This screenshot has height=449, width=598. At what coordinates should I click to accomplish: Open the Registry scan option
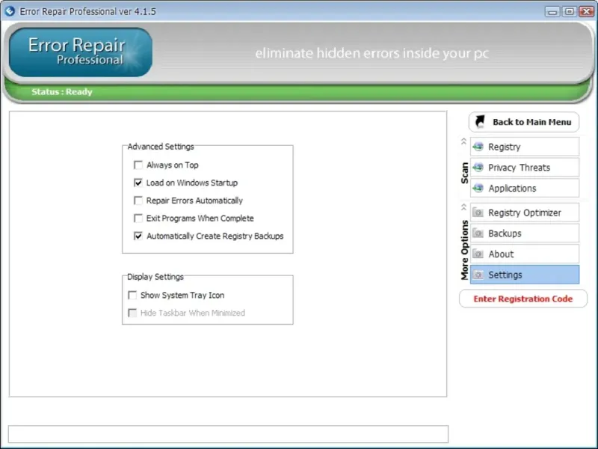pyautogui.click(x=525, y=147)
